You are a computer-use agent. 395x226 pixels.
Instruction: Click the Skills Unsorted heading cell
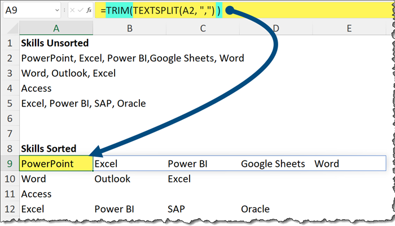click(55, 43)
